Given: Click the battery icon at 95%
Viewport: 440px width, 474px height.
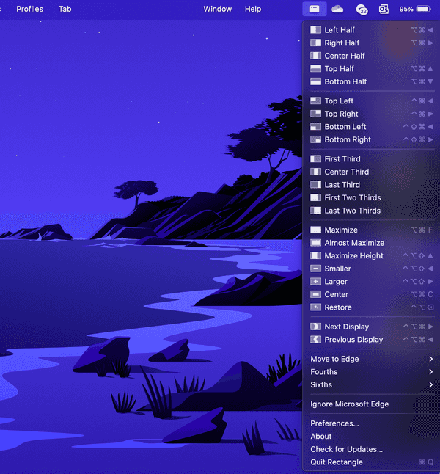Looking at the screenshot, I should tap(423, 9).
